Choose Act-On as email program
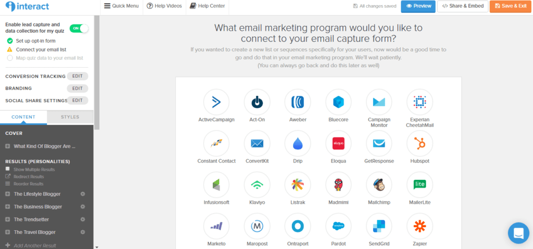This screenshot has height=249, width=533. pyautogui.click(x=257, y=102)
